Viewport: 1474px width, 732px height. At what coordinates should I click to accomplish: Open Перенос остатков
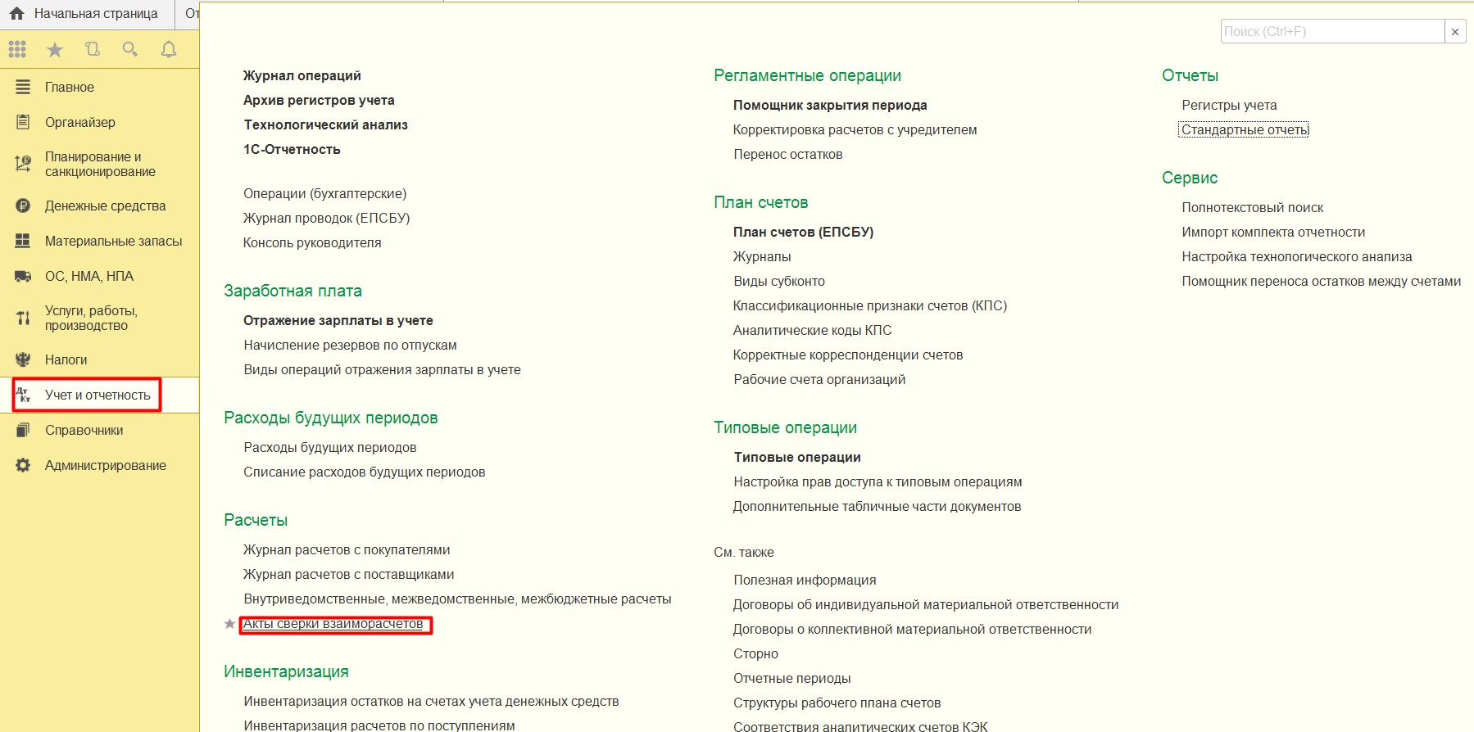[x=787, y=154]
